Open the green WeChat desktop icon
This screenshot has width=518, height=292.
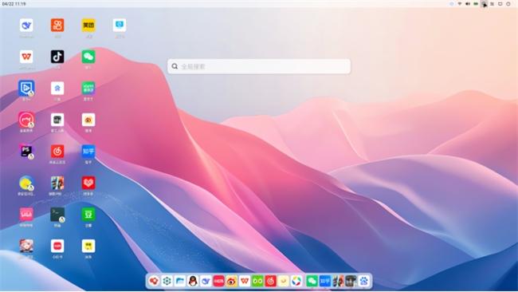pos(88,57)
